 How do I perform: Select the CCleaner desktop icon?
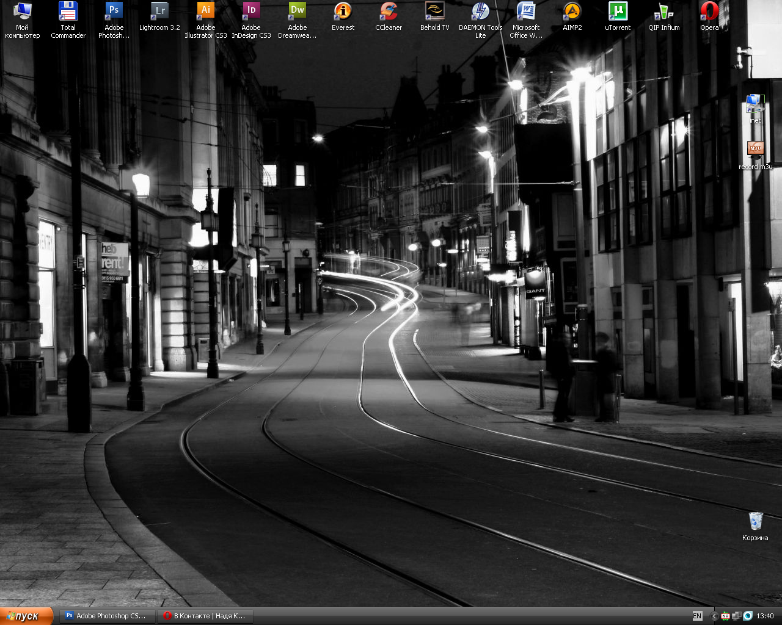(x=389, y=12)
